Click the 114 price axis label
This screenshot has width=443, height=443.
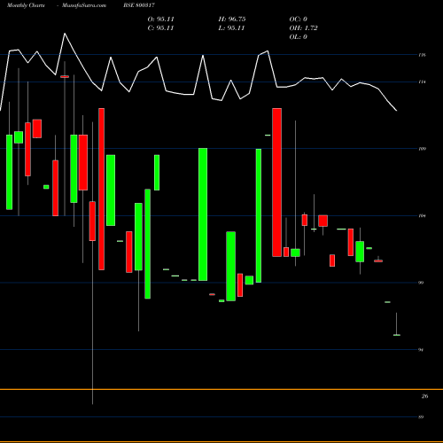point(423,82)
